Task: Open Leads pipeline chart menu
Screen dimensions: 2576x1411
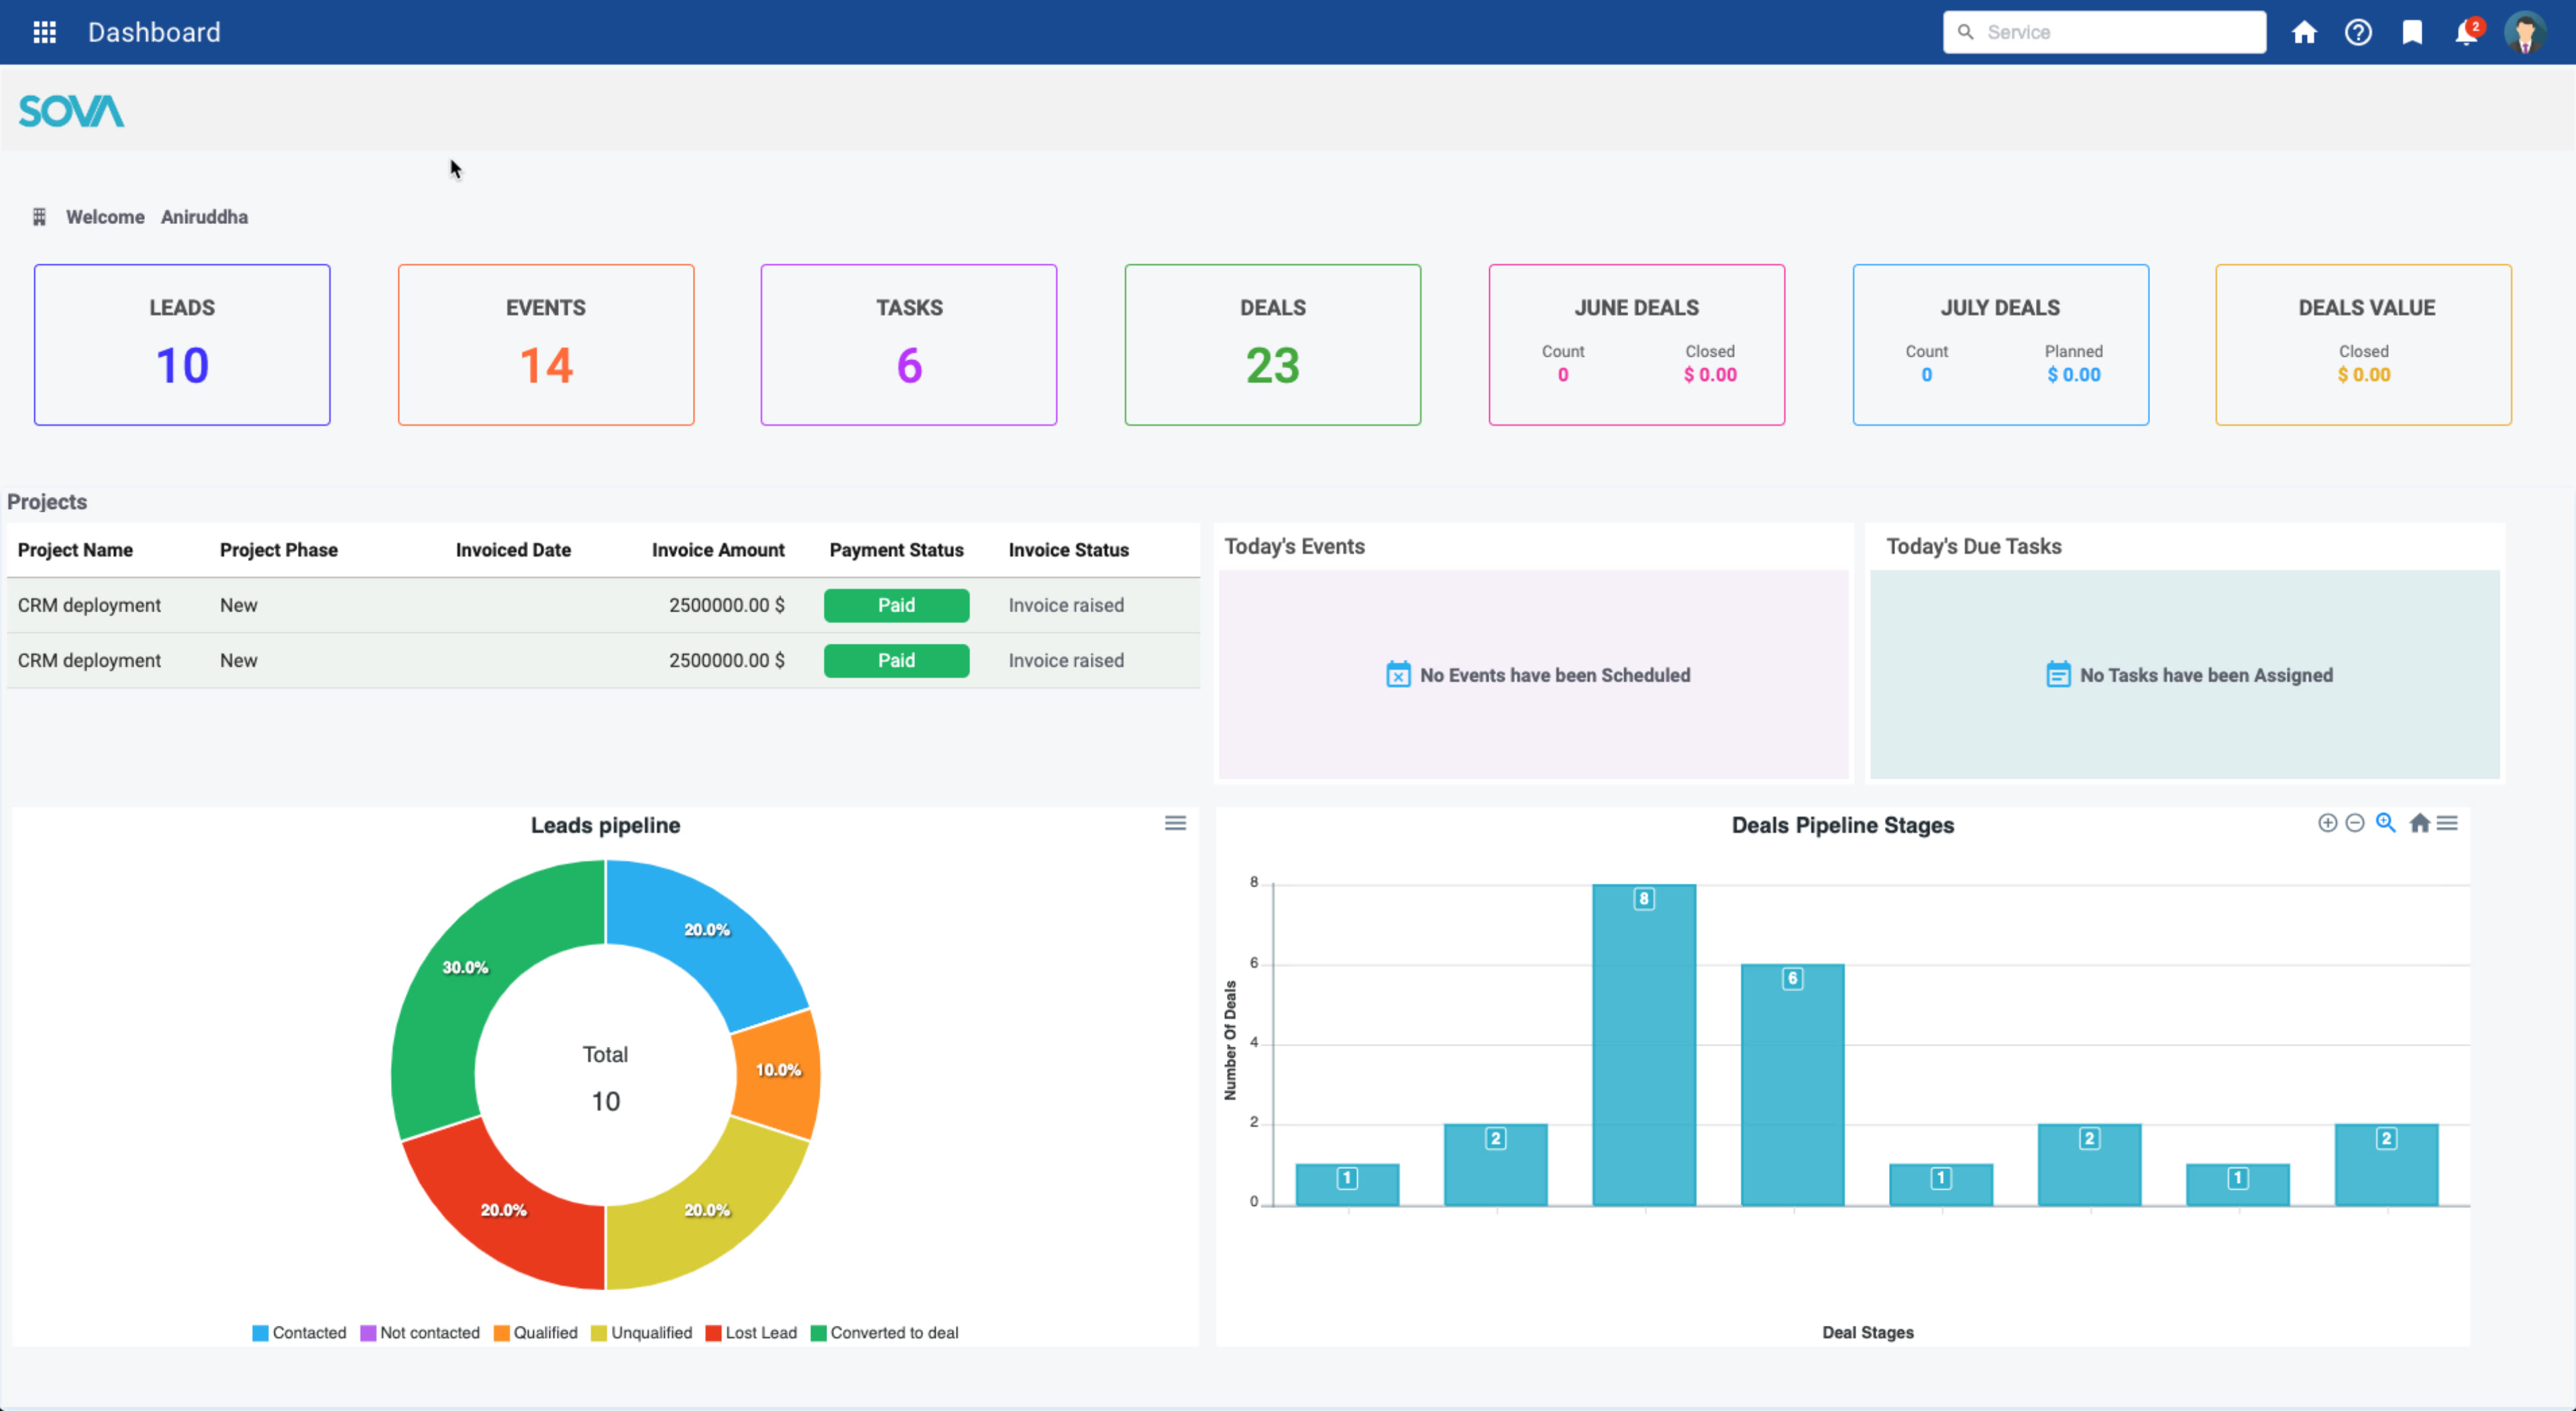Action: (x=1175, y=823)
